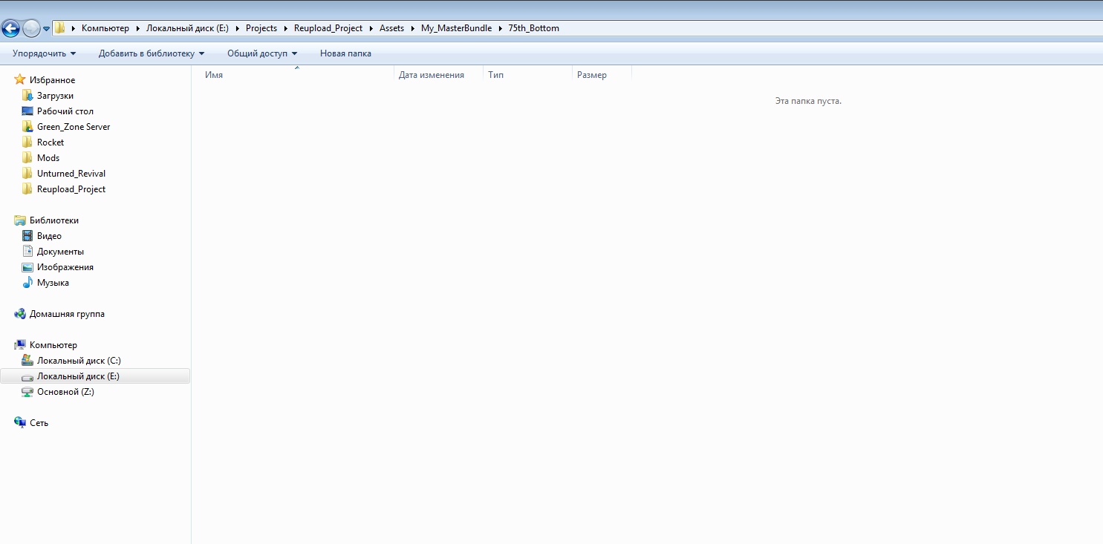Navigate to My_MasterBundle in address bar

tap(456, 28)
